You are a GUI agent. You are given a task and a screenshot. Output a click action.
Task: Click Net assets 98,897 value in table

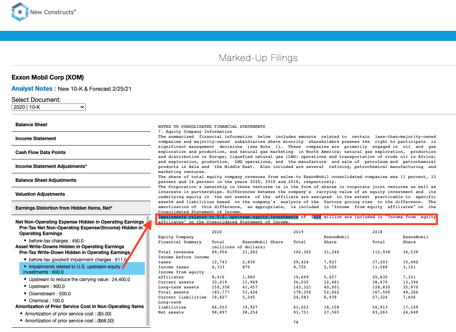219,312
